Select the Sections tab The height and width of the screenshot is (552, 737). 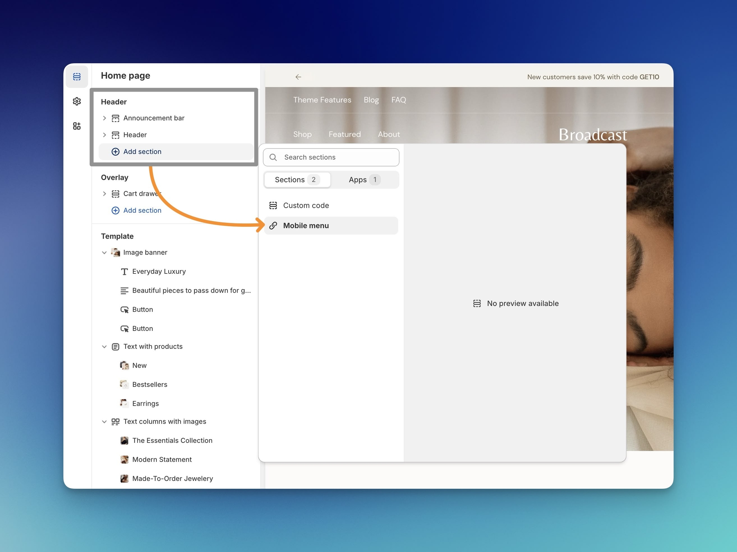point(297,180)
